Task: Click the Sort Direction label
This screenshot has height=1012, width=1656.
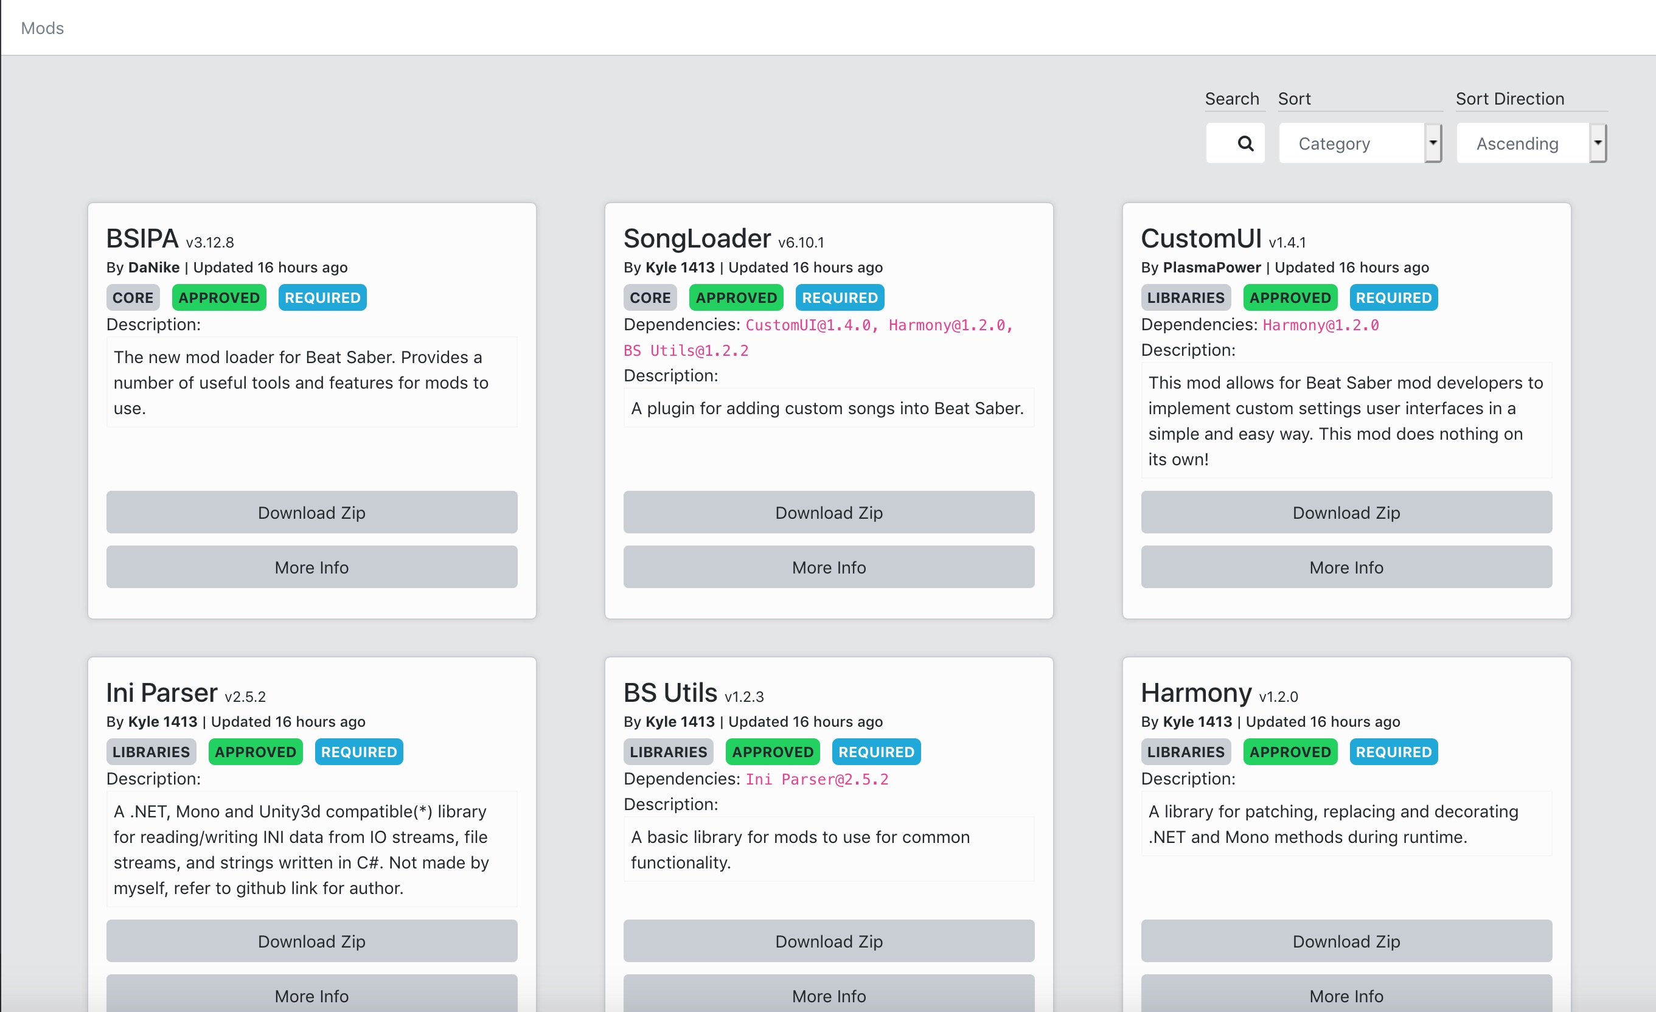Action: (x=1509, y=99)
